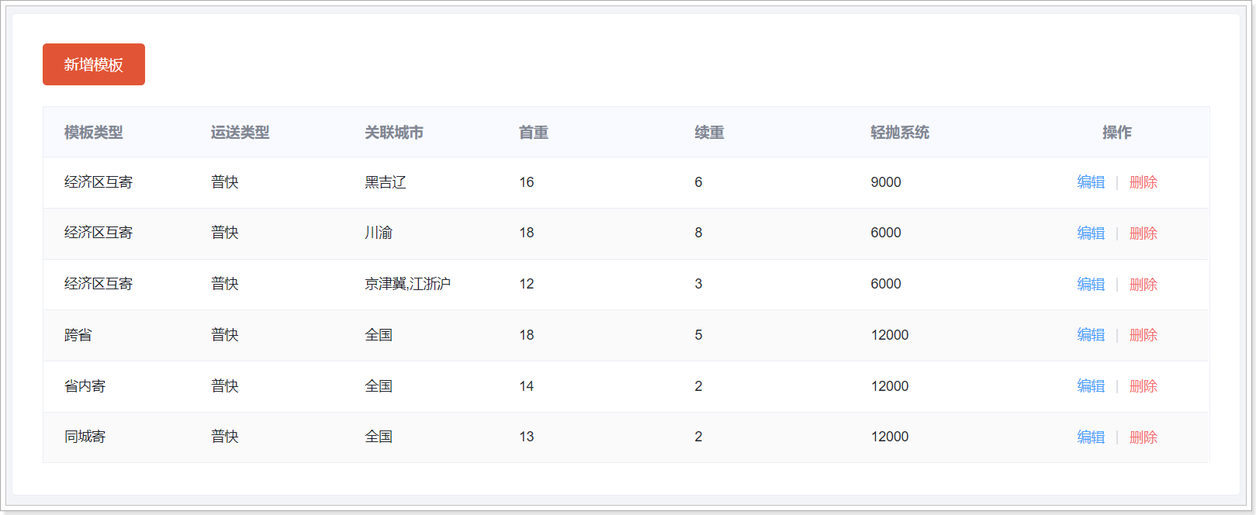This screenshot has width=1256, height=515.
Task: Select the 跨省 template type cell
Action: [78, 335]
